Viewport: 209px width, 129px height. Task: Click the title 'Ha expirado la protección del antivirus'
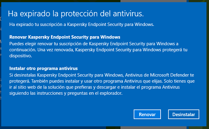pyautogui.click(x=76, y=13)
